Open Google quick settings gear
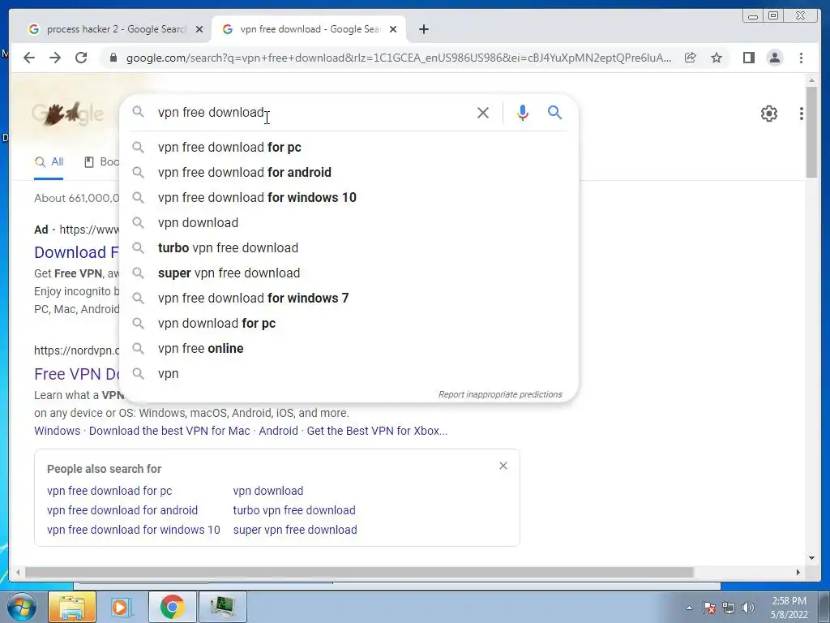The width and height of the screenshot is (830, 623). [768, 114]
